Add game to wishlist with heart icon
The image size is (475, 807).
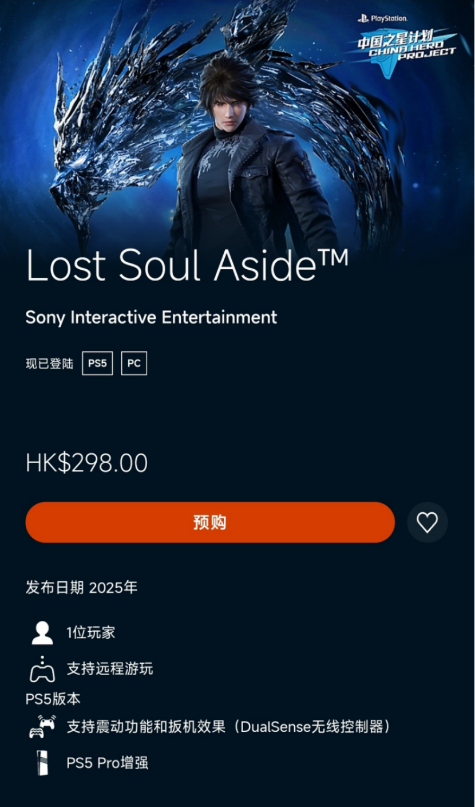427,522
